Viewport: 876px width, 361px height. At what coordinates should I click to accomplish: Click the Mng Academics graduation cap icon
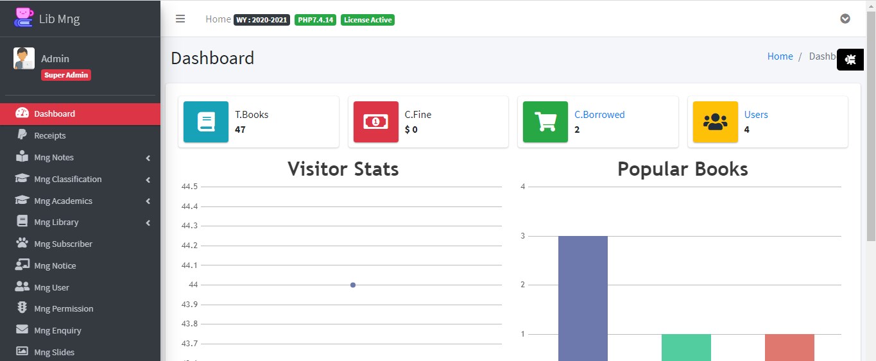click(x=22, y=200)
